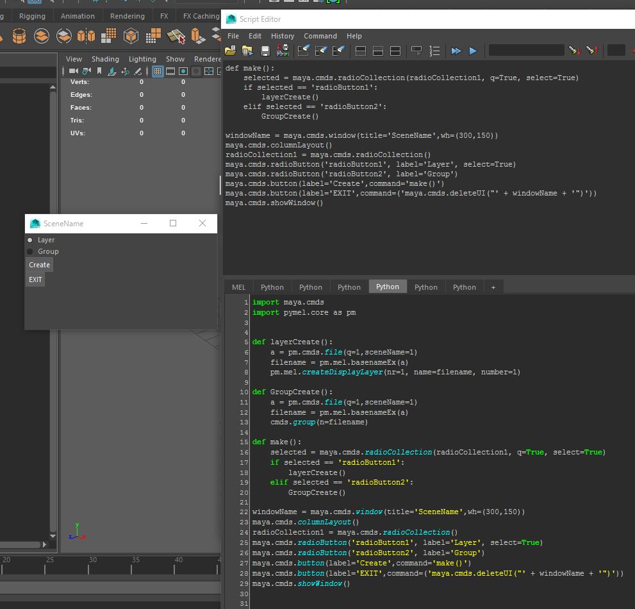Click the Save Script floppy disk icon
The image size is (635, 609).
tap(265, 51)
